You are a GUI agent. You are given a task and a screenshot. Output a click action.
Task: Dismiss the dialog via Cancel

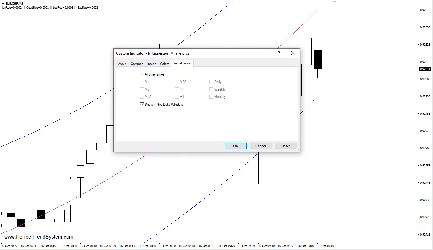260,146
